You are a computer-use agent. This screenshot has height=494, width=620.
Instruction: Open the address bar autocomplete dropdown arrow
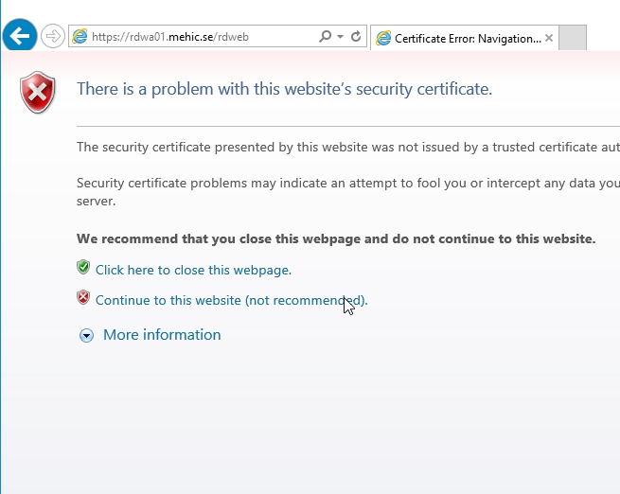click(340, 37)
